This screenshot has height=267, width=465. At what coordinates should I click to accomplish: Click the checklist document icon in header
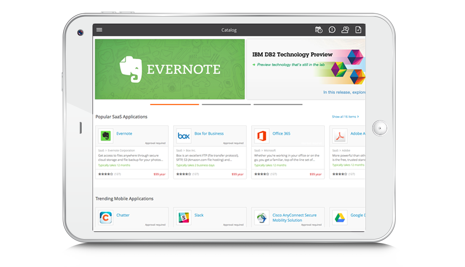pos(358,30)
